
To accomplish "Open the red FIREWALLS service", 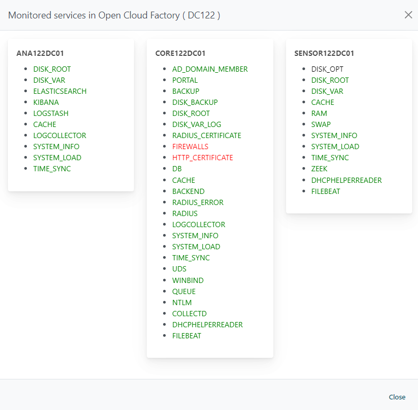I will click(x=190, y=147).
